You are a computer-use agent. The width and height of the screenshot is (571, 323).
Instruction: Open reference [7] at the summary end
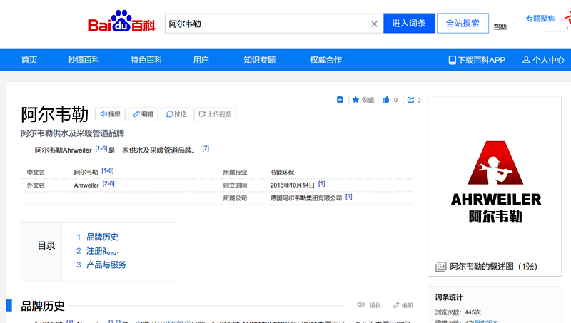tap(206, 148)
